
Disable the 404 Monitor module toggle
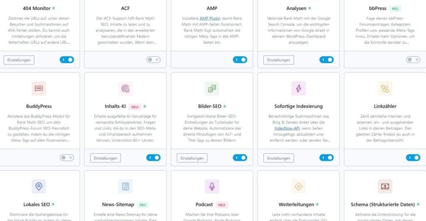67,60
